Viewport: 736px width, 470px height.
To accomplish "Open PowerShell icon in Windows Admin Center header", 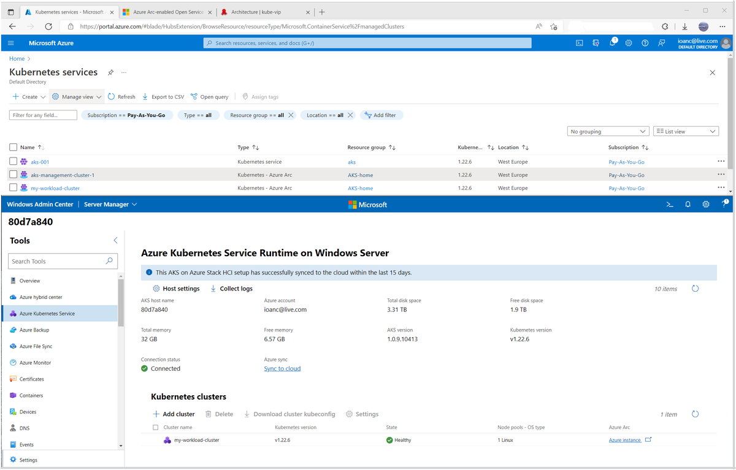I will (x=670, y=205).
